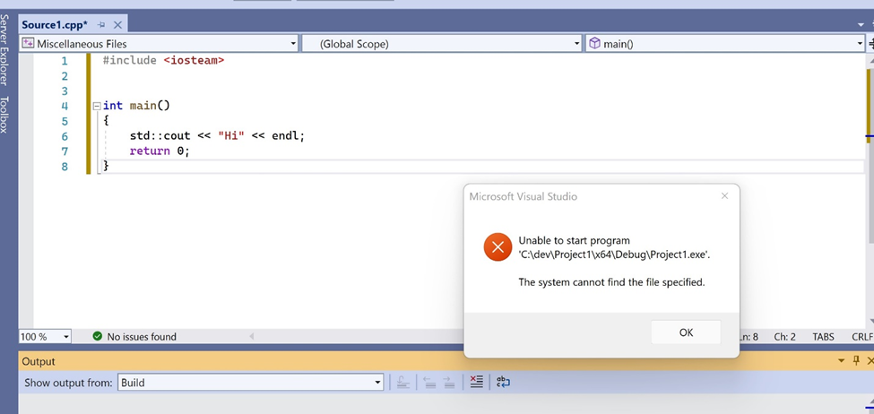874x414 pixels.
Task: Click line number 4 in the margin
Action: (x=65, y=106)
